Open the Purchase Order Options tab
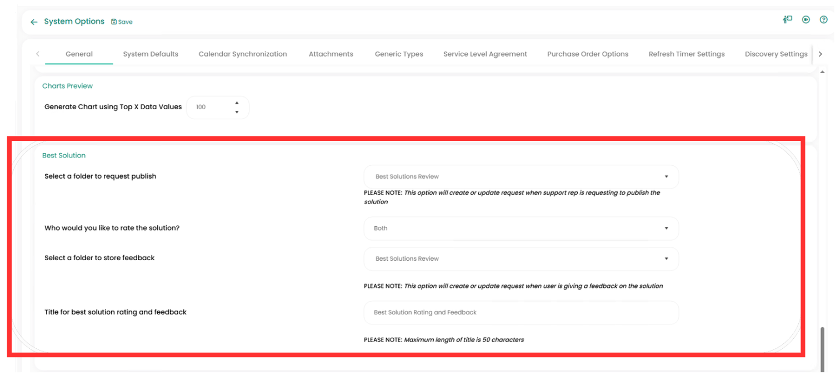This screenshot has width=836, height=381. 588,54
